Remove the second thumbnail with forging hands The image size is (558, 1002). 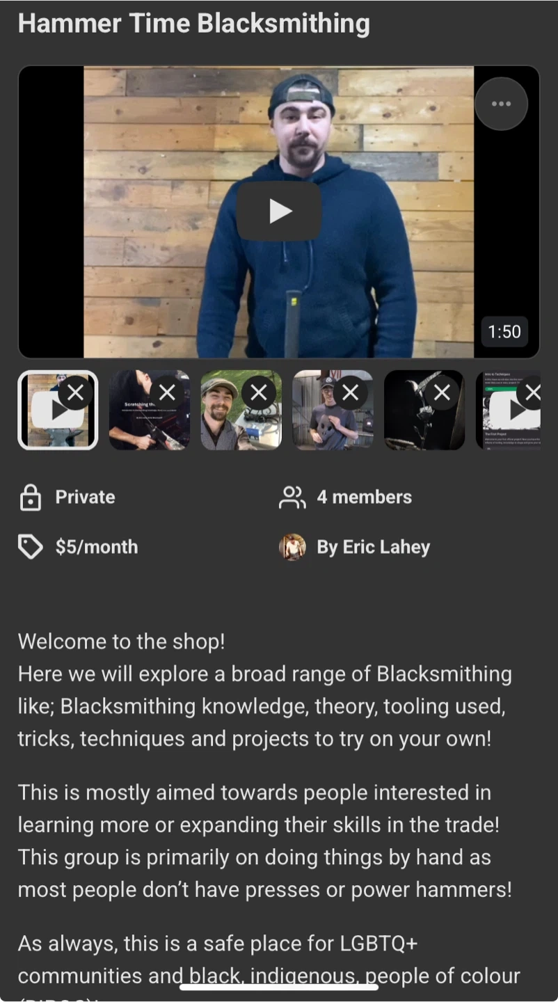pyautogui.click(x=167, y=393)
